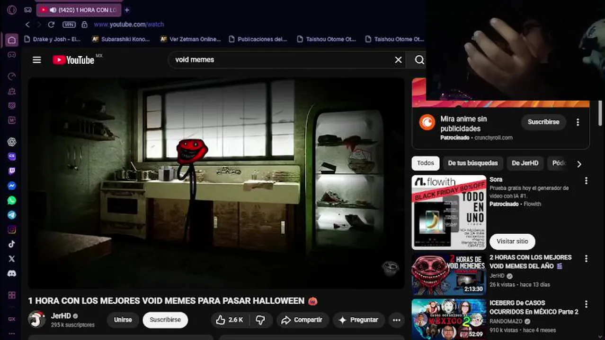
Task: Open options for 2 HORAS void memes video
Action: (x=586, y=259)
